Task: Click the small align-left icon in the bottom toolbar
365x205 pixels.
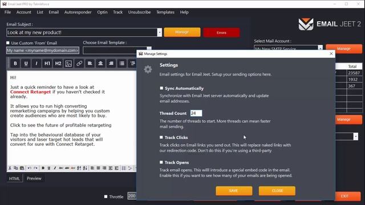Action: (92, 168)
